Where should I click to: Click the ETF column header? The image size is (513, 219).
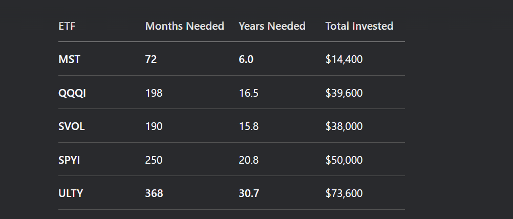[67, 26]
